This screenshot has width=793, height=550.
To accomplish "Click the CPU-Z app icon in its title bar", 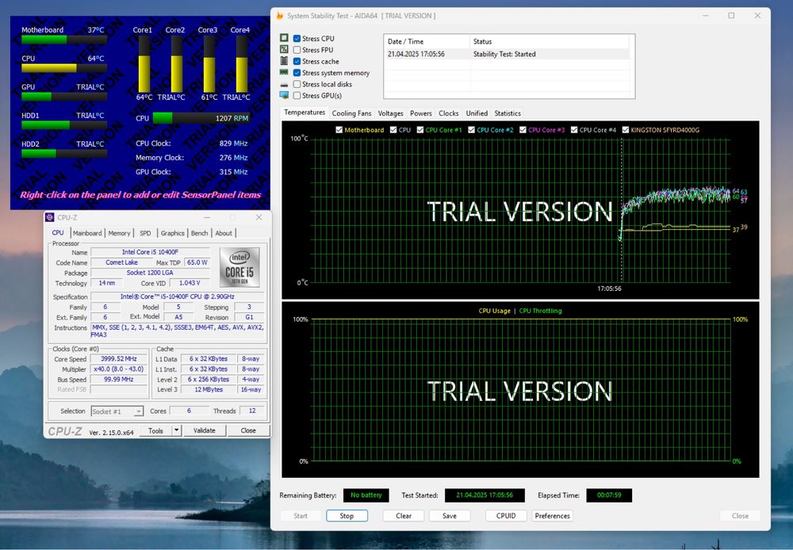I will [49, 217].
